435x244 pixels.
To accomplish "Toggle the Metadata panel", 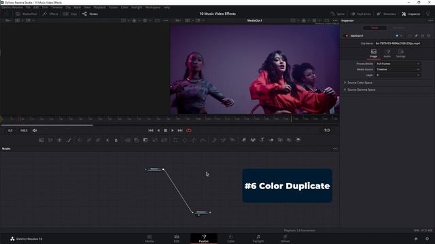I will [x=386, y=14].
